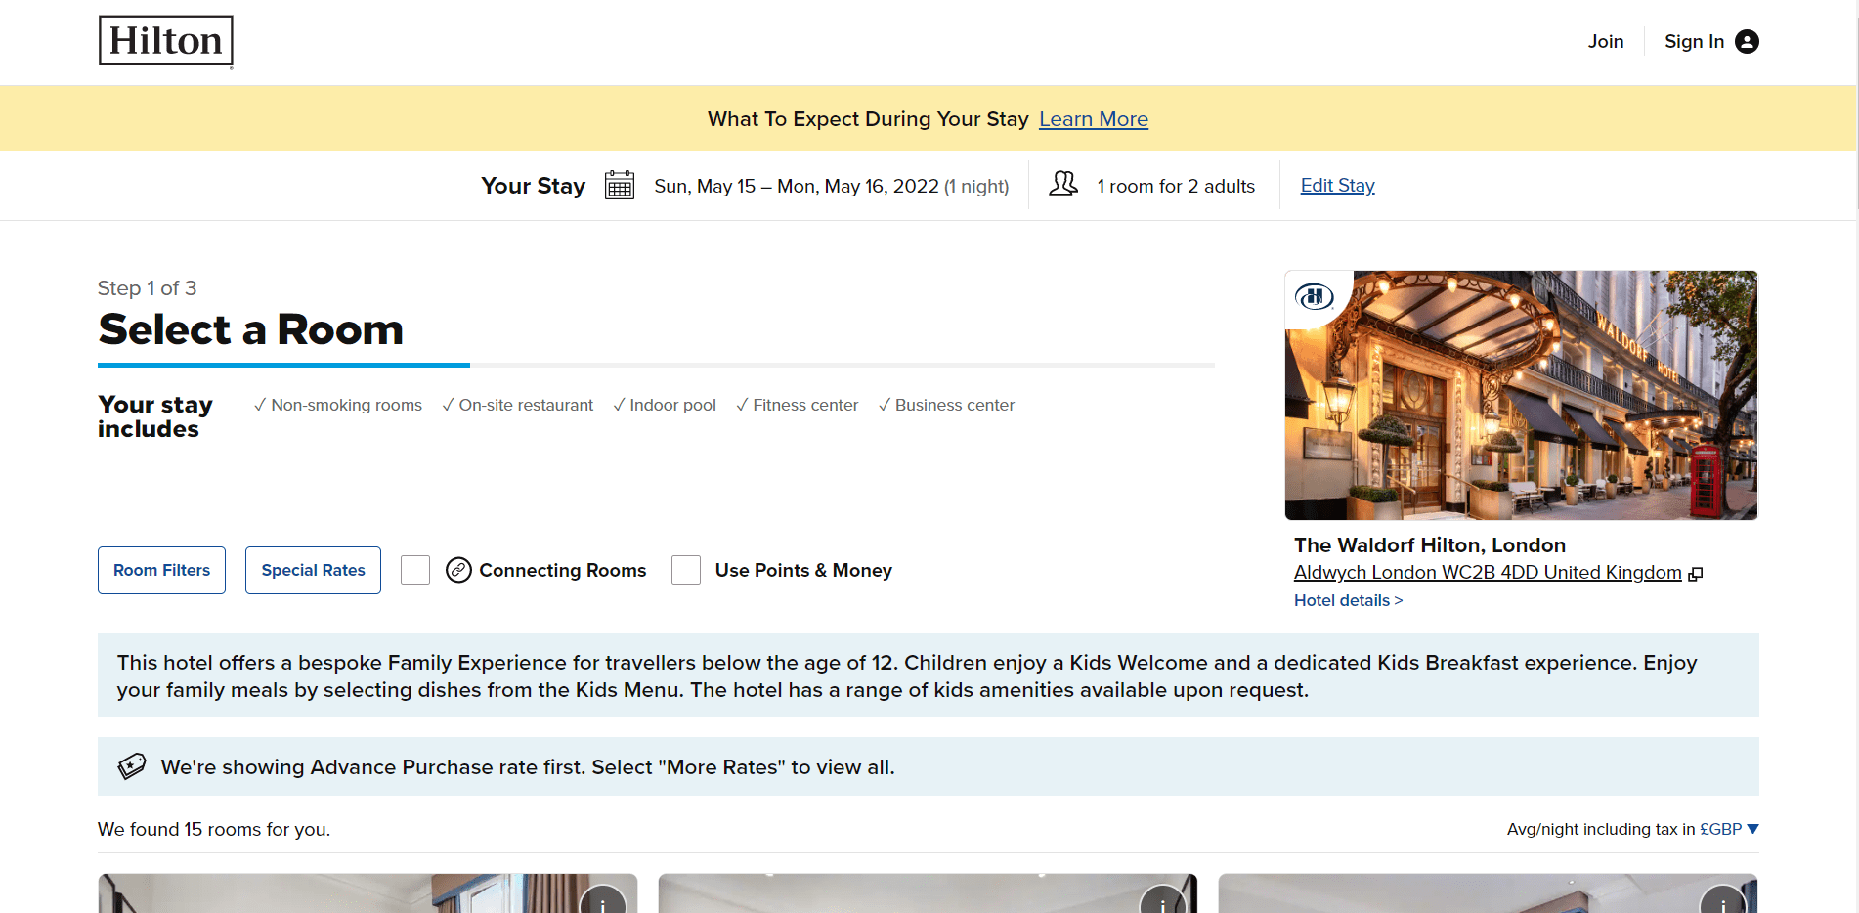Open the Sign In account icon
The width and height of the screenshot is (1859, 913).
pyautogui.click(x=1747, y=41)
